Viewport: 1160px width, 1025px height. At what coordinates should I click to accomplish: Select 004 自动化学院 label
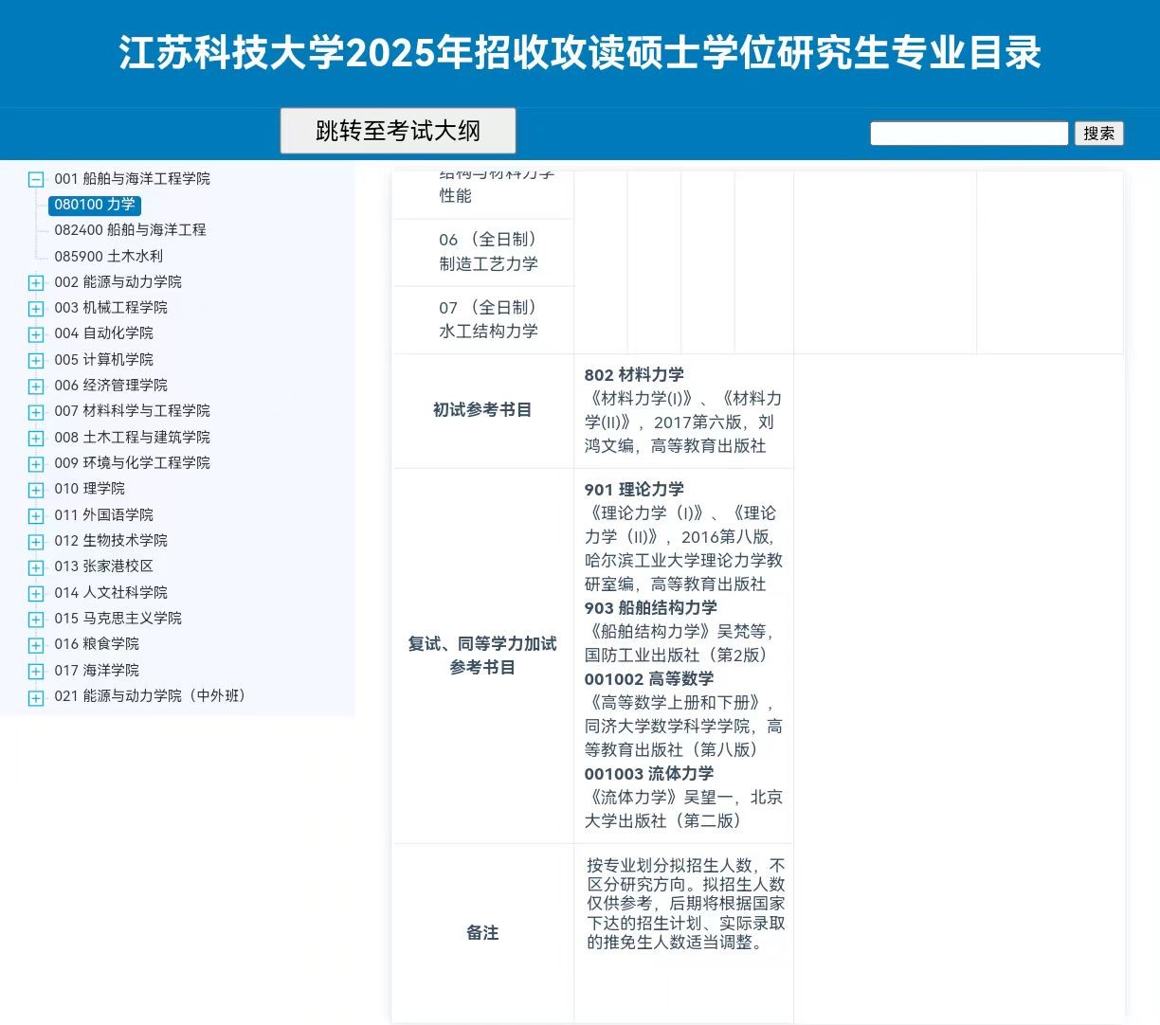(103, 333)
